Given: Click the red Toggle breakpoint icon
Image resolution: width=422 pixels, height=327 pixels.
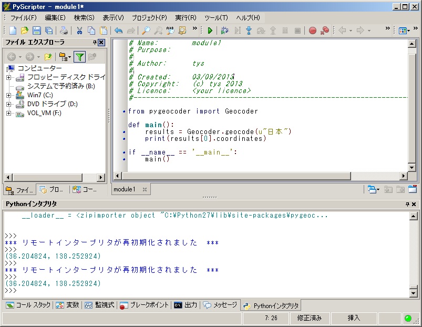Looking at the screenshot, I should coord(313,30).
